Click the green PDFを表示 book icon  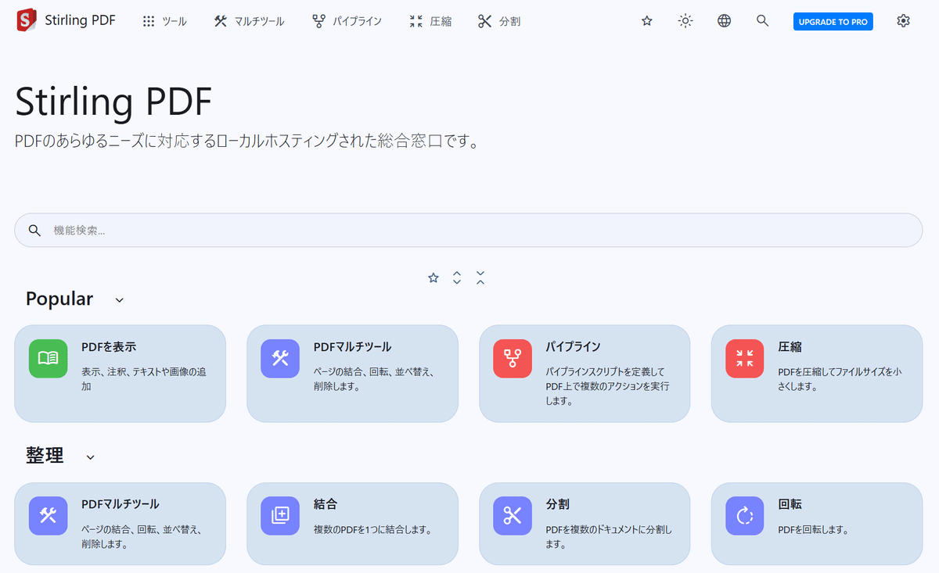pos(49,359)
